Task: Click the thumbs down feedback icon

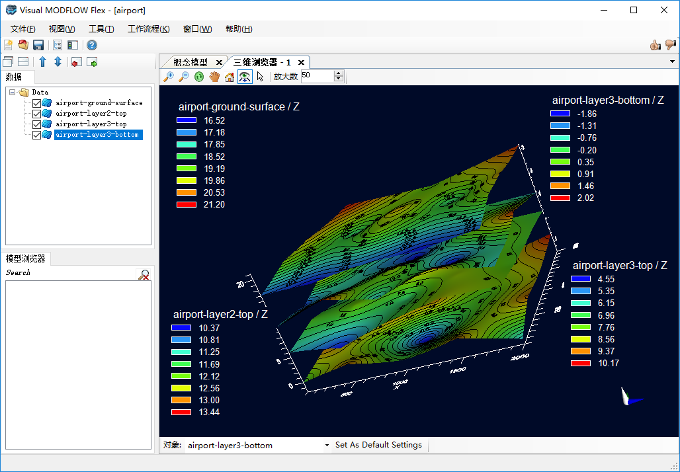Action: 671,45
